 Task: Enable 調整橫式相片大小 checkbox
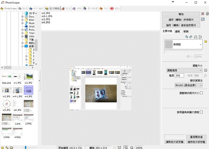(201, 93)
